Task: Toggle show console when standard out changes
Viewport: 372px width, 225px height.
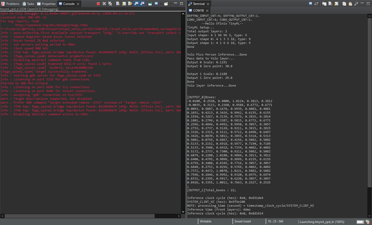Action: pyautogui.click(x=136, y=4)
